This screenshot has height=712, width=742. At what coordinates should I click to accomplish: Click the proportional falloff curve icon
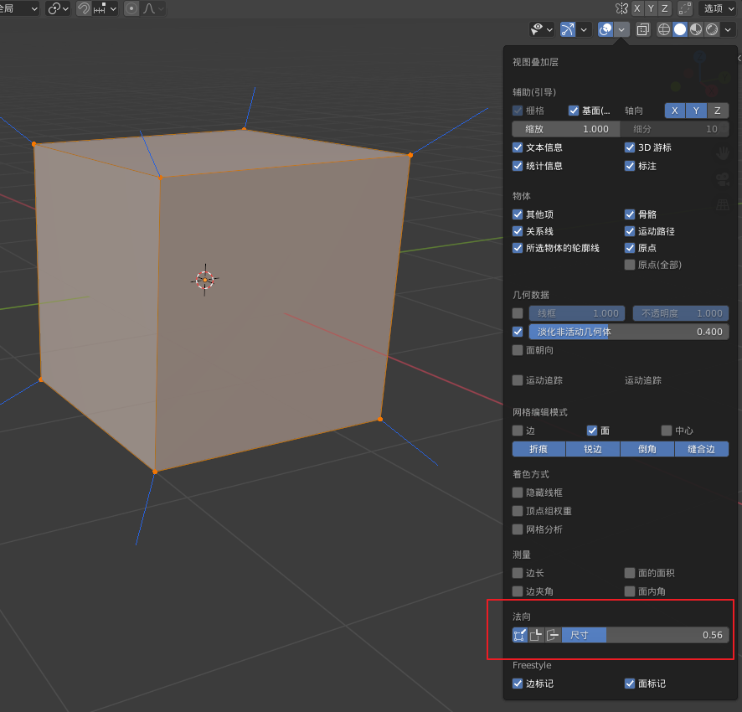point(149,8)
